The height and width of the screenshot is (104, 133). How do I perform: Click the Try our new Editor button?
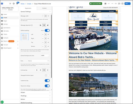coord(96,3)
